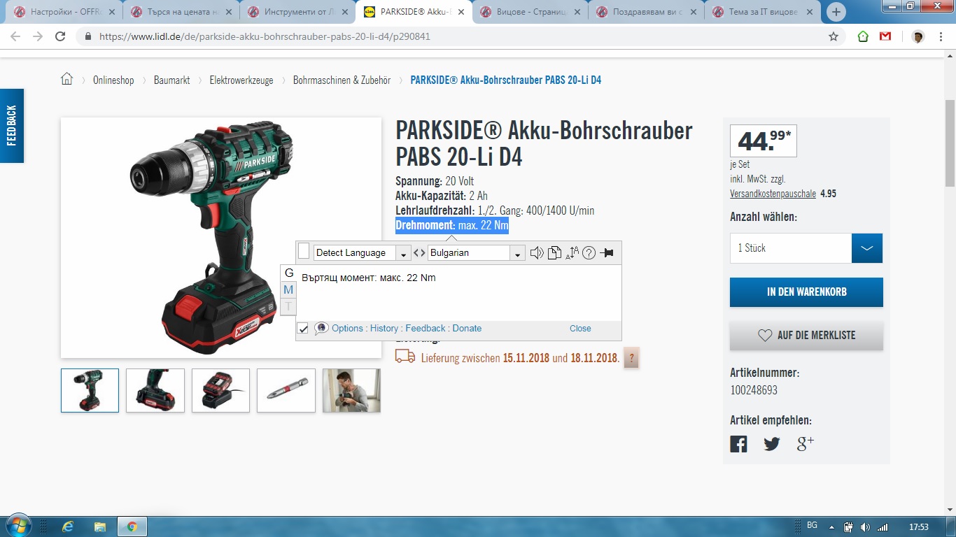
Task: Open the Gmail extension icon
Action: click(x=885, y=36)
